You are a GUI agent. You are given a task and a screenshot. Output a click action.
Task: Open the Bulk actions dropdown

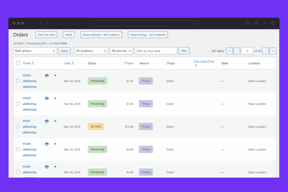click(35, 51)
